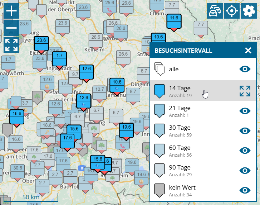Zoom in with the plus button
Screen dimensions: 260x205
click(11, 11)
